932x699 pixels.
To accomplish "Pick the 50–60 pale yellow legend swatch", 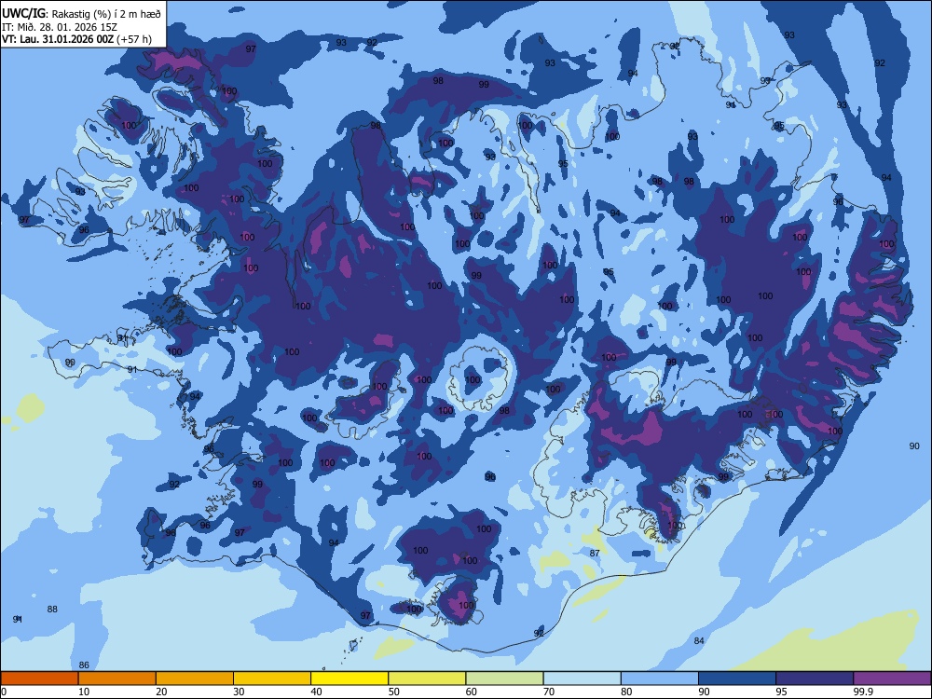I will [428, 678].
